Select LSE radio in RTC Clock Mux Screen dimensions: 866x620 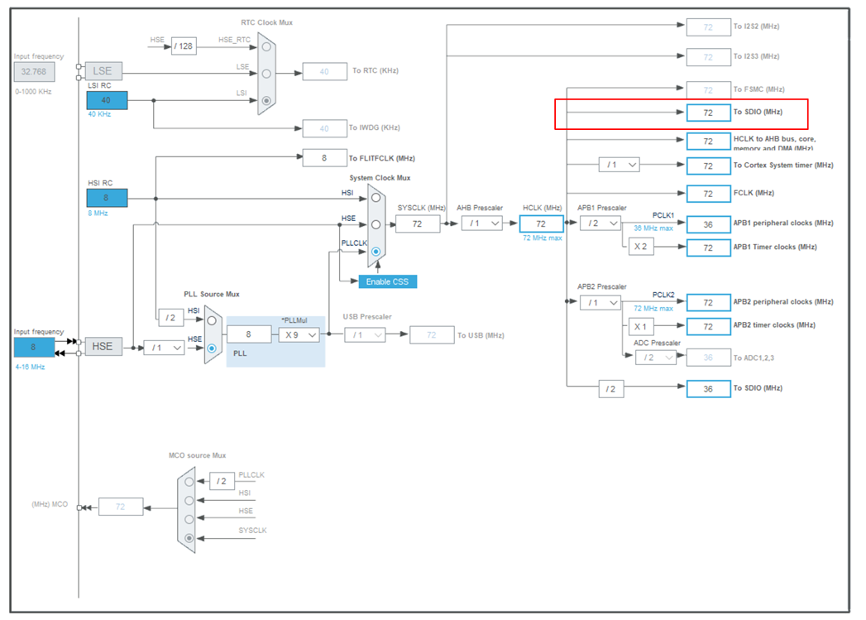click(x=266, y=73)
